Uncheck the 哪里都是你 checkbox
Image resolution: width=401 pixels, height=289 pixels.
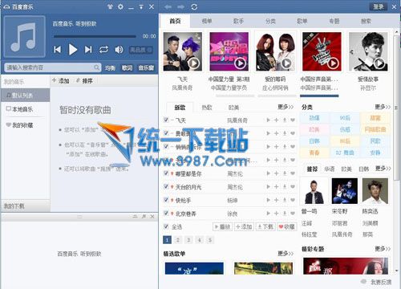166,173
